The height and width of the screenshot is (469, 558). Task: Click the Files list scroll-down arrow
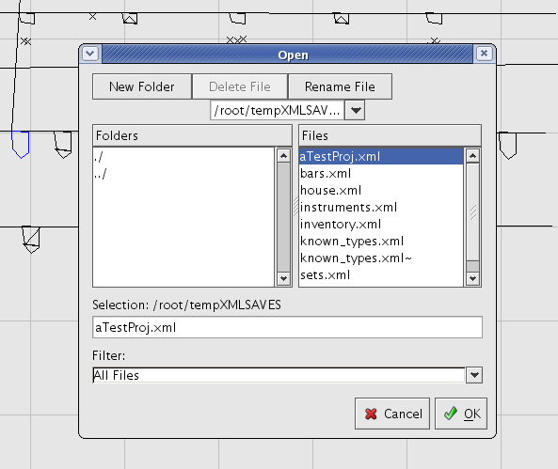472,278
